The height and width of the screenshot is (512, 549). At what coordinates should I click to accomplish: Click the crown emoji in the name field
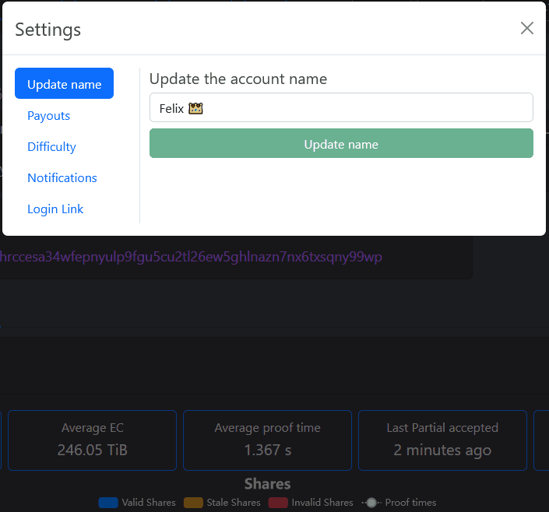pos(195,108)
